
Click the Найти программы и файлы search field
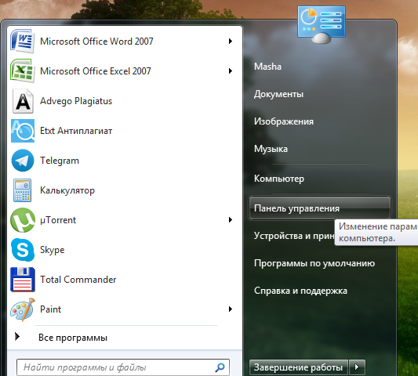(x=123, y=367)
